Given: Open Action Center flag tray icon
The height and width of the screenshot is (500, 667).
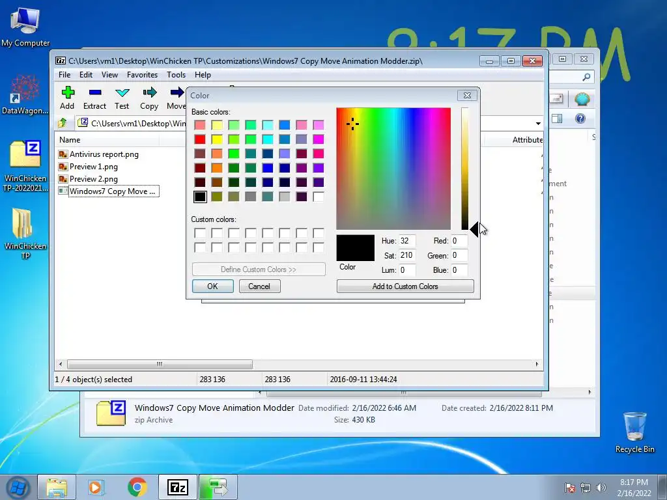Looking at the screenshot, I should 569,488.
